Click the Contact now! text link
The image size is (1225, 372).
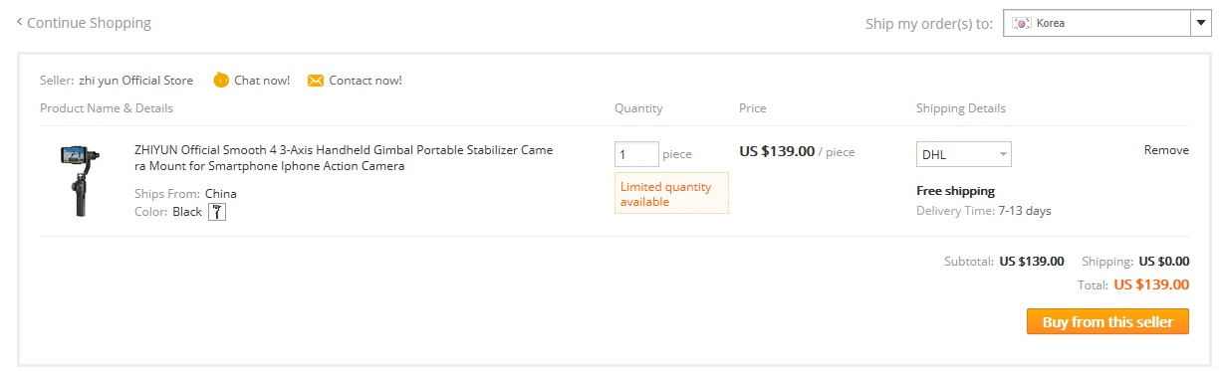pyautogui.click(x=366, y=81)
